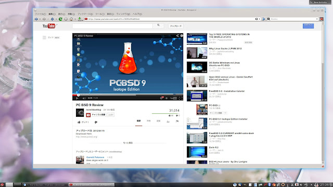Click the volume icon in system tray

point(301,185)
